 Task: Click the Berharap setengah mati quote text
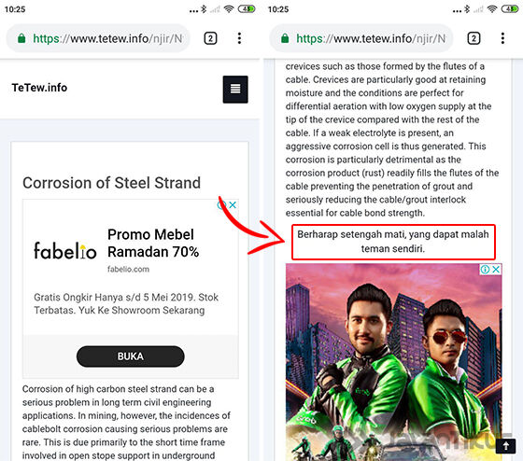[393, 242]
